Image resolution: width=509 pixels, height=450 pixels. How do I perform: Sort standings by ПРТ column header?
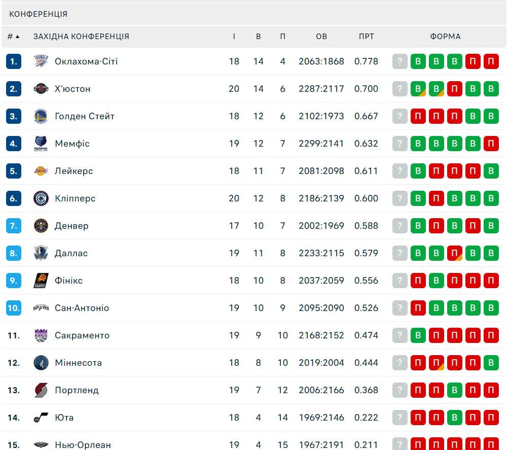[x=366, y=37]
